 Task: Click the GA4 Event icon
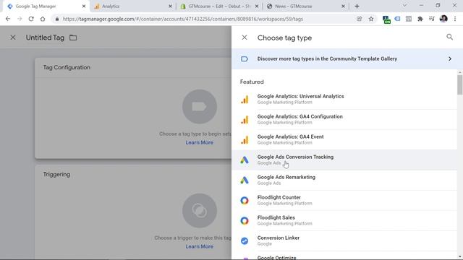coord(245,140)
